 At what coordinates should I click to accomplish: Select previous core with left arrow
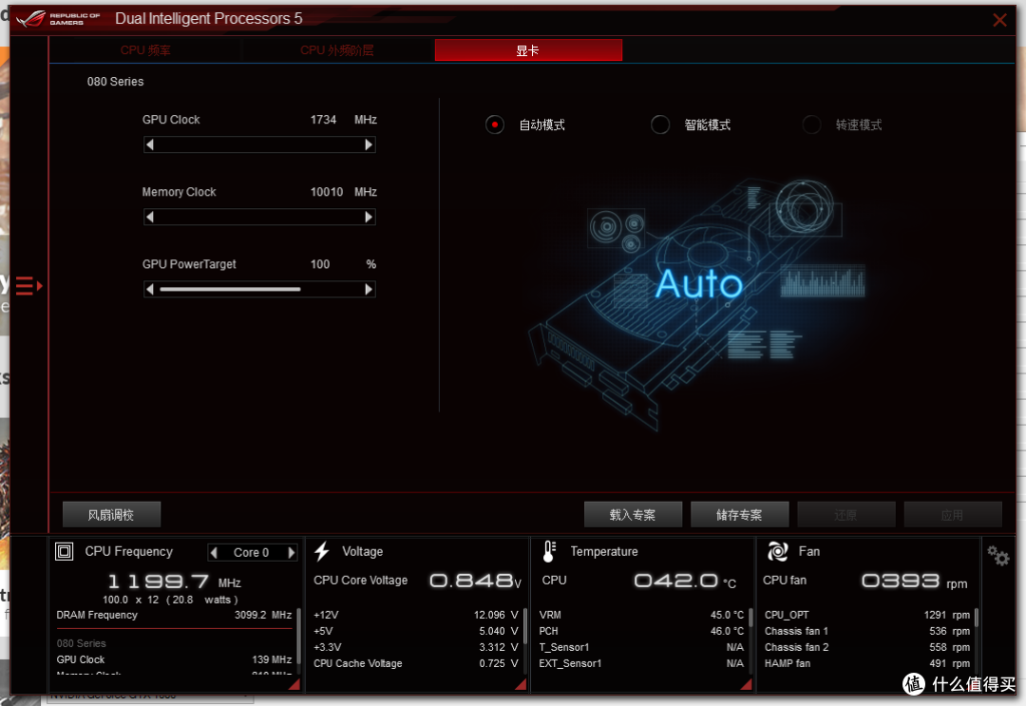tap(214, 553)
